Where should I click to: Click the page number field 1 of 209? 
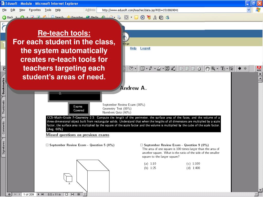[x=29, y=194]
